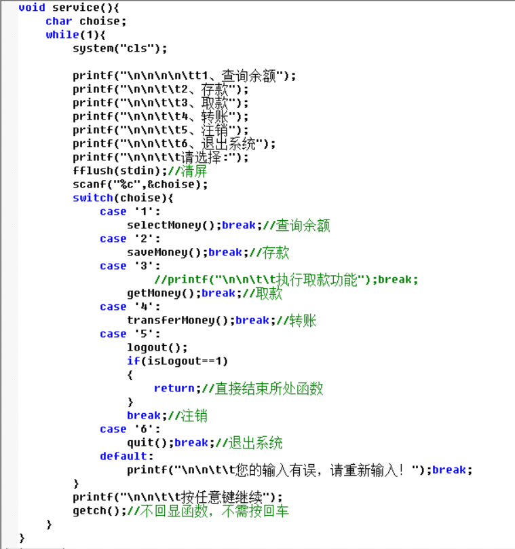Click the transferMoney(); function call
Image resolution: width=515 pixels, height=549 pixels.
point(180,321)
